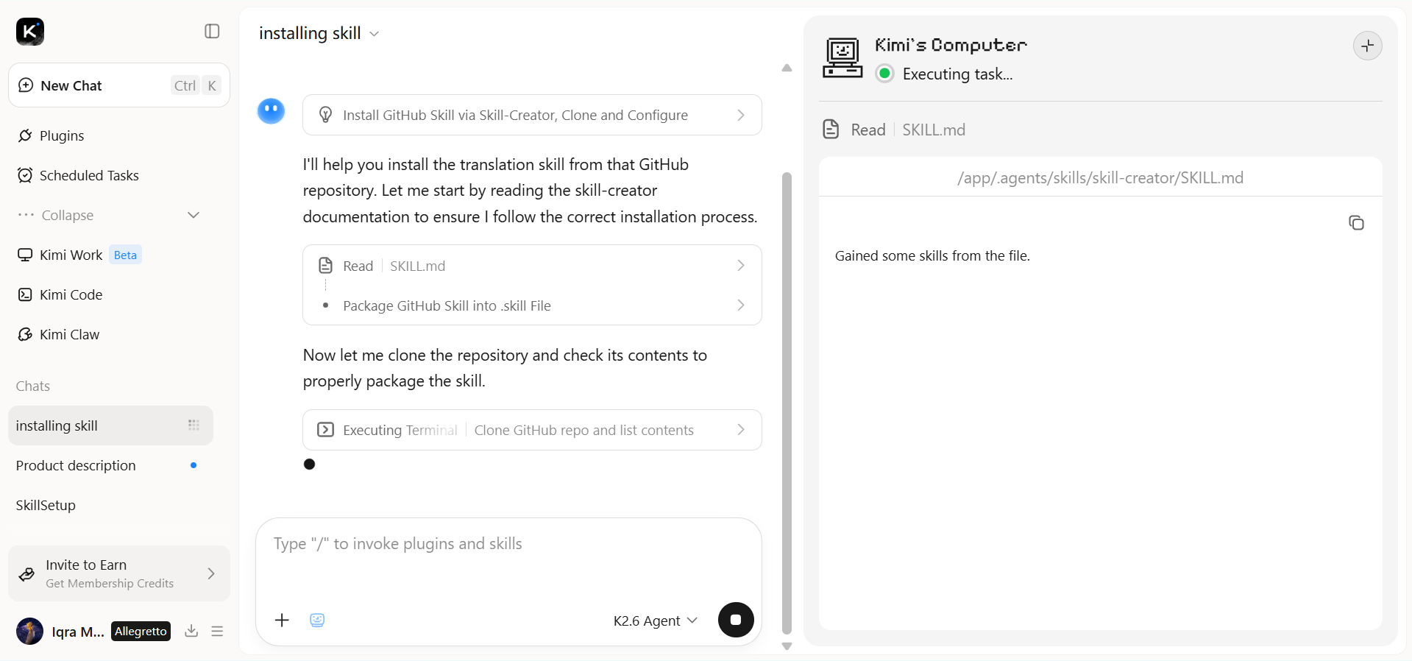Click the Kimi logo icon
The image size is (1412, 661).
tap(30, 32)
